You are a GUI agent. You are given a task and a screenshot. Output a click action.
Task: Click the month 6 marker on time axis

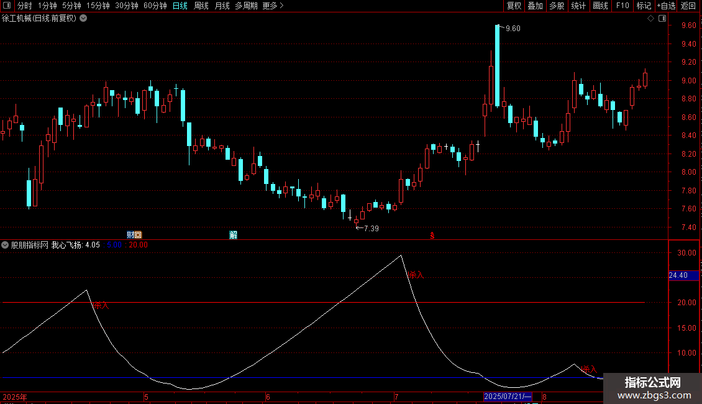(268, 397)
